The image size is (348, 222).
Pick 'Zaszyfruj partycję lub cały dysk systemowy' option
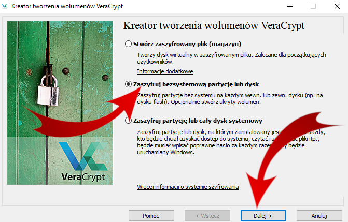(x=128, y=121)
